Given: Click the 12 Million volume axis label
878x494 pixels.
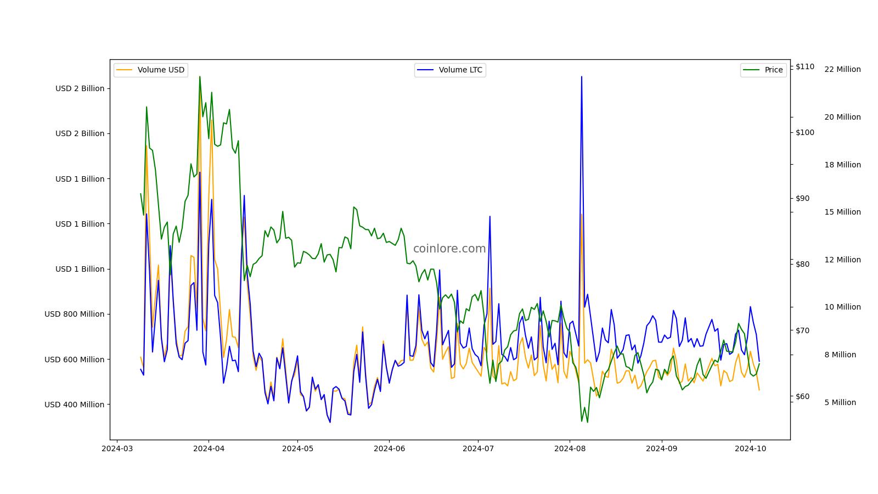Looking at the screenshot, I should point(842,260).
